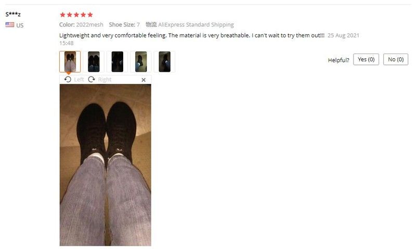Vote No (0) on review helpfulness

(x=396, y=59)
